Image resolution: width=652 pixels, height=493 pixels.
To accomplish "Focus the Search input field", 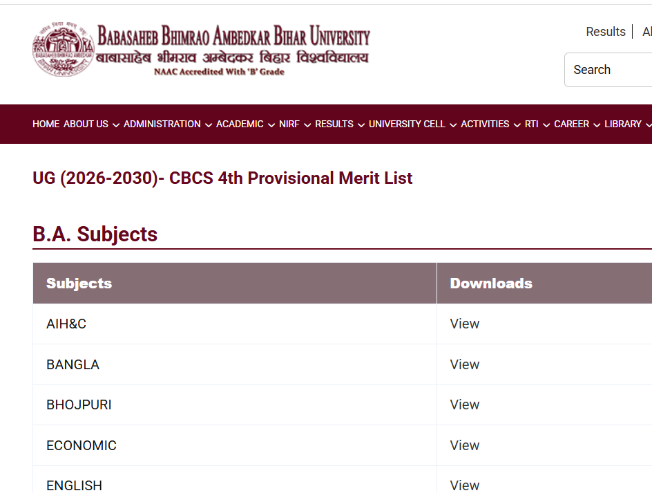I will click(608, 70).
